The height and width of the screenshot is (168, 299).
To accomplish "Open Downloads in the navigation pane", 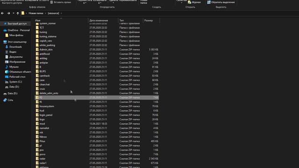I will coord(14,47).
